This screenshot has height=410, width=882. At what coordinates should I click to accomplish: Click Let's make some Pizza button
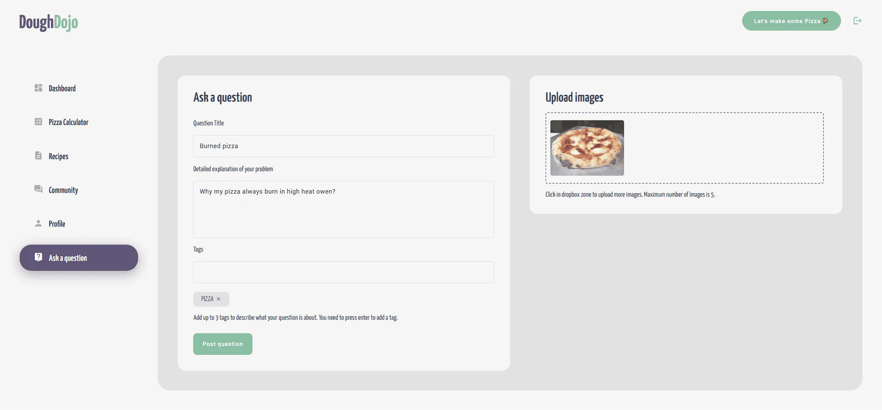[x=791, y=21]
